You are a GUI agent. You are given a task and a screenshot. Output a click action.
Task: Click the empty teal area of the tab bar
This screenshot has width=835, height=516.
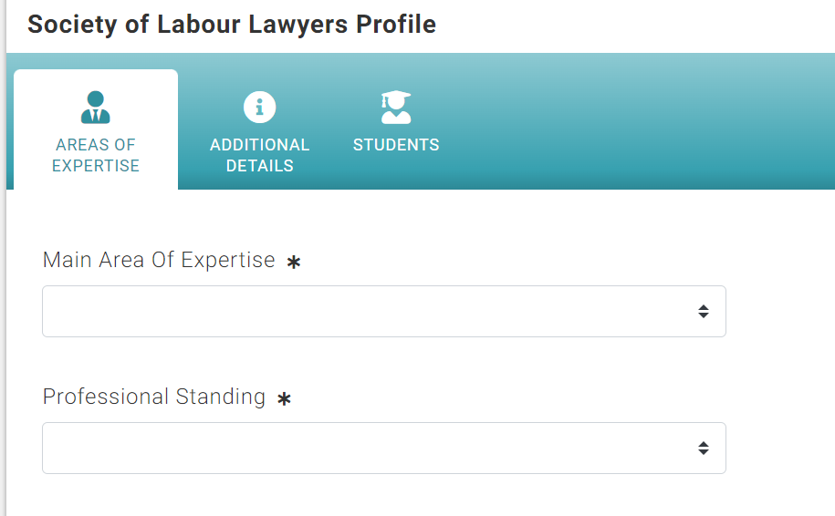[639, 121]
